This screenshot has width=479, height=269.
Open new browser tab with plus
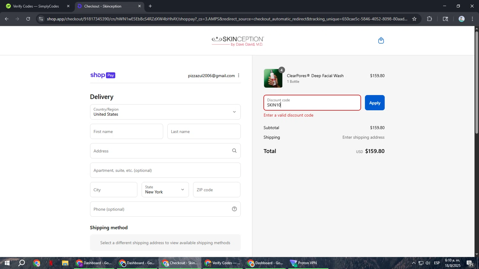pyautogui.click(x=150, y=6)
